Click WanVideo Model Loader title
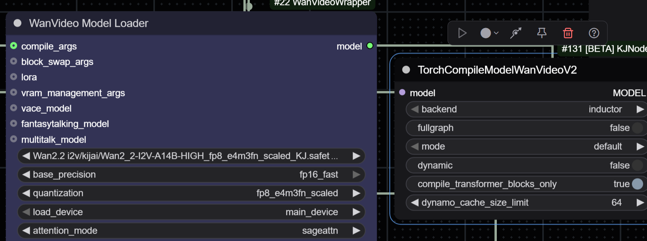This screenshot has height=241, width=647. coord(89,23)
